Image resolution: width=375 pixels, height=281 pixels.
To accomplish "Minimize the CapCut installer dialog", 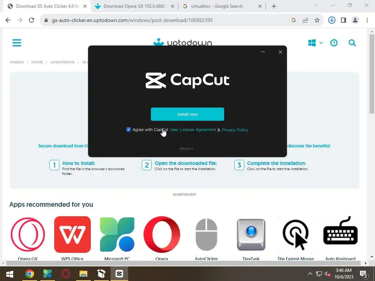I will click(263, 52).
